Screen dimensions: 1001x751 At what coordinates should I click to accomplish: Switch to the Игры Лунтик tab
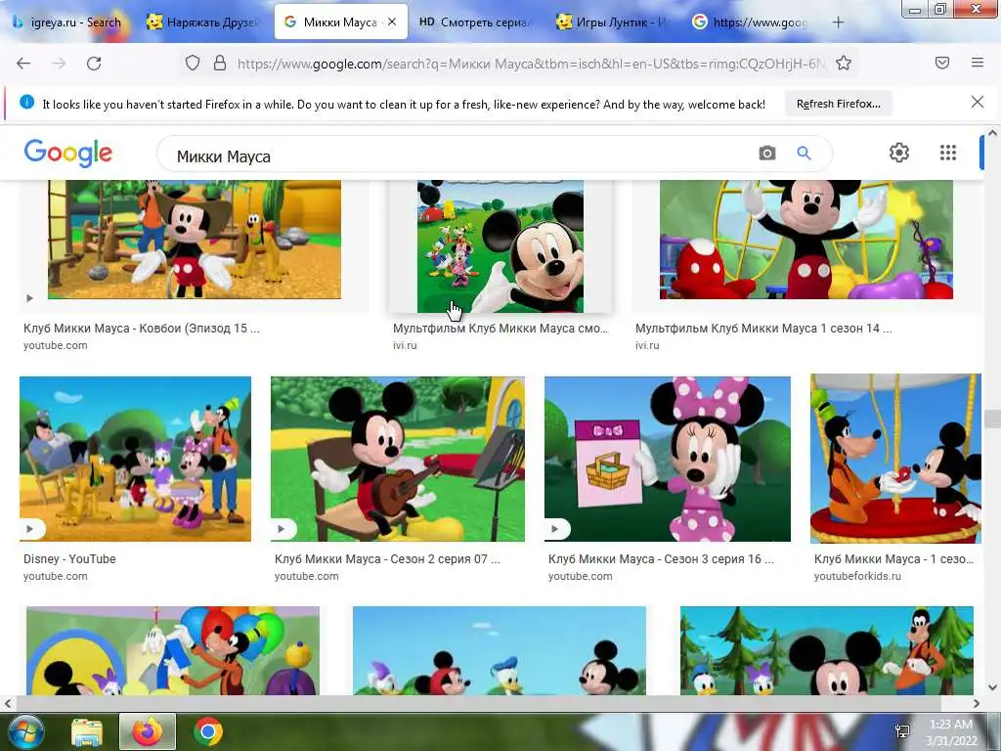(x=612, y=22)
